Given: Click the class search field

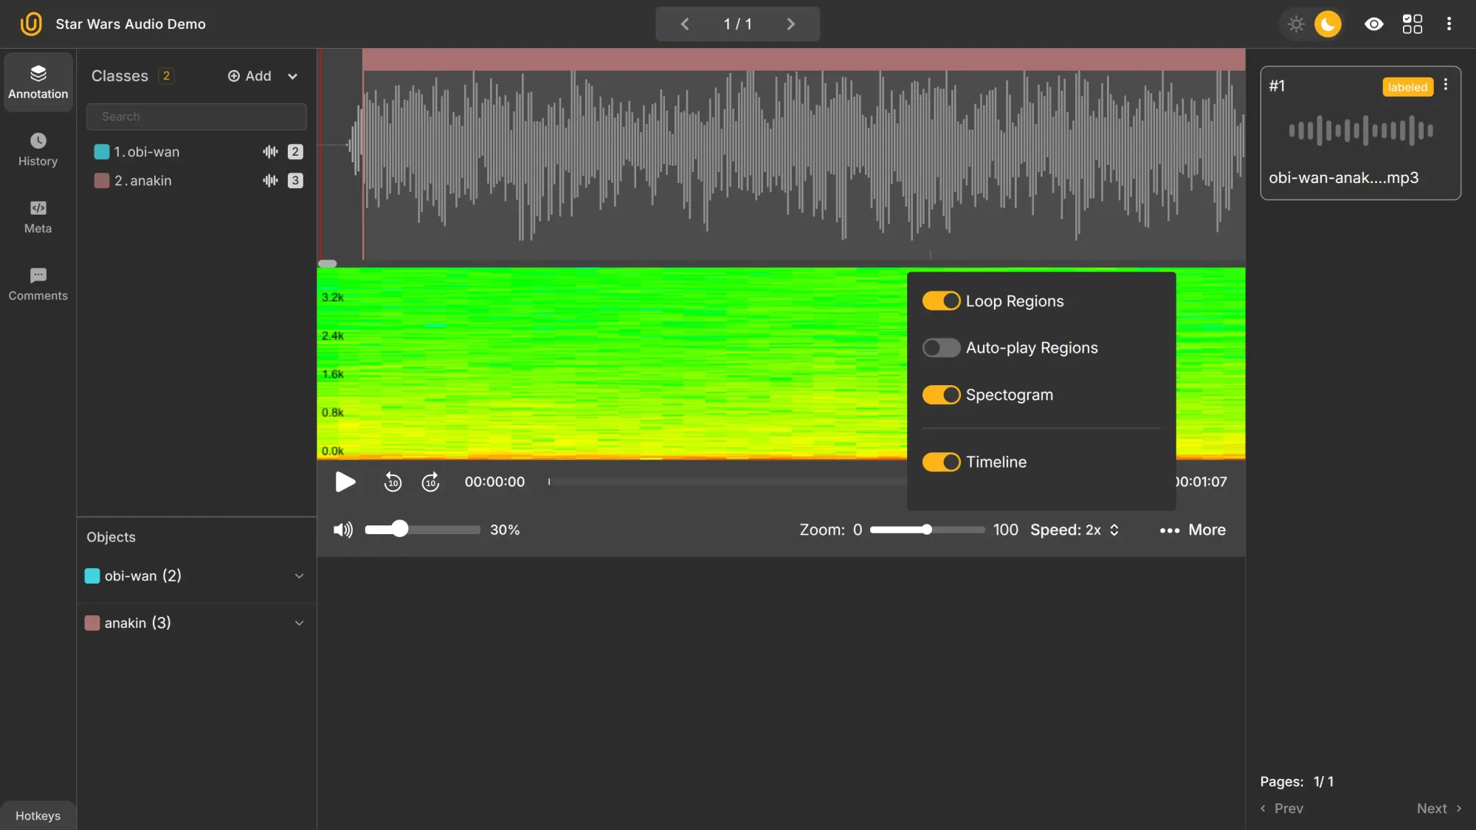Looking at the screenshot, I should 196,116.
